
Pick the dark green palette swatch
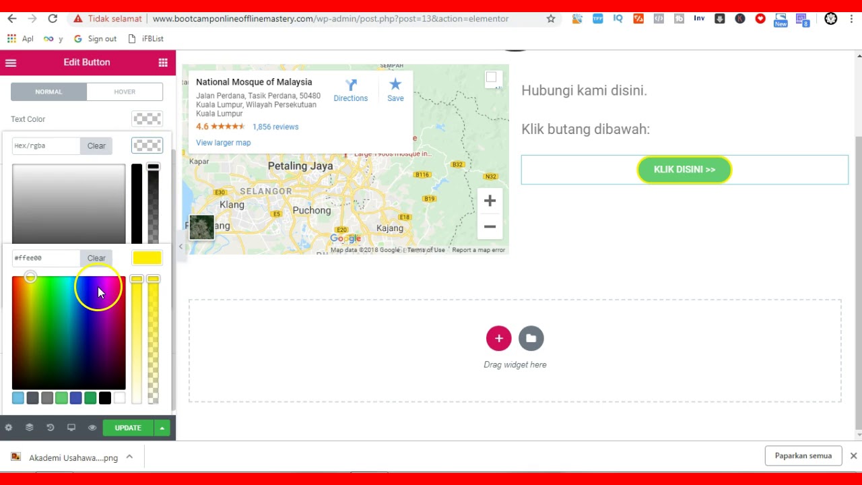90,398
